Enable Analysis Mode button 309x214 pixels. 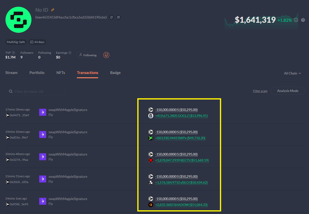click(x=288, y=91)
